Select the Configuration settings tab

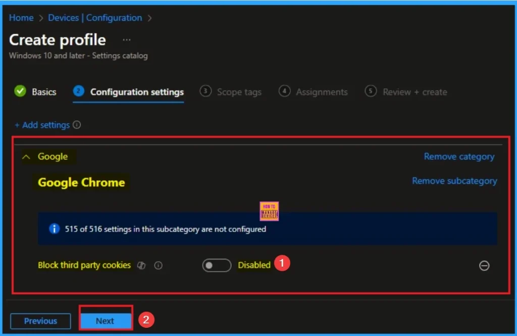click(x=128, y=92)
